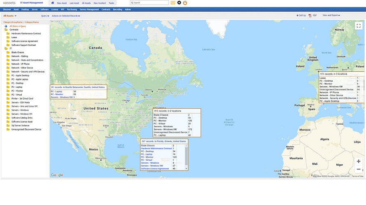Open the License menu
This screenshot has height=205, width=366.
click(x=55, y=9)
